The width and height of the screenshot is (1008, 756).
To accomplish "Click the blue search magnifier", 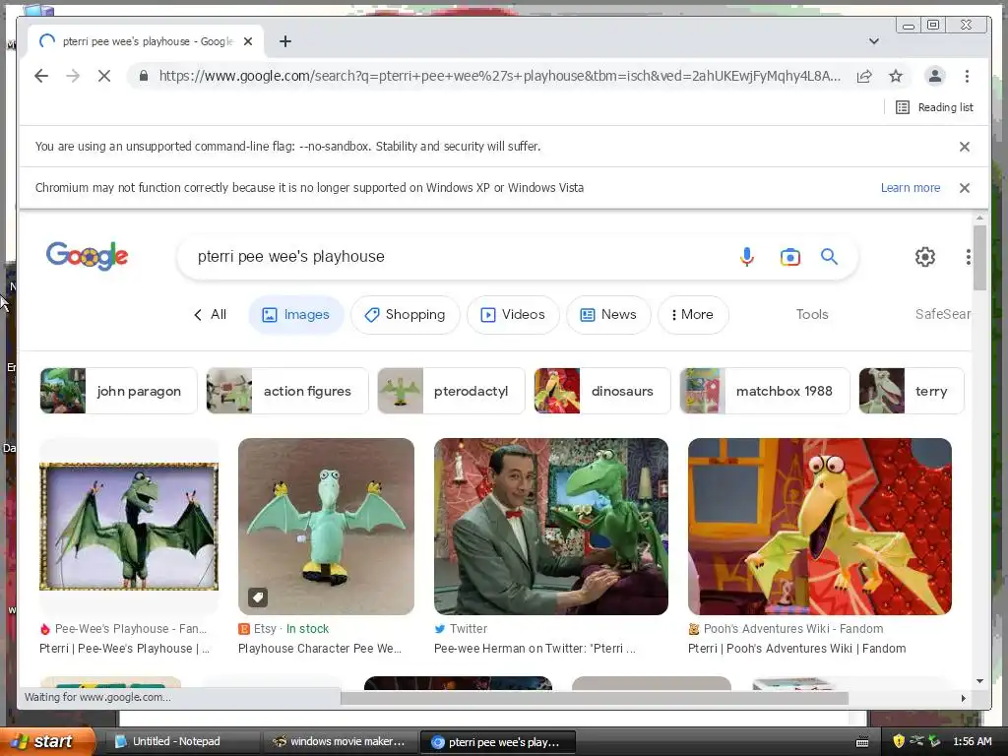I will tap(829, 257).
